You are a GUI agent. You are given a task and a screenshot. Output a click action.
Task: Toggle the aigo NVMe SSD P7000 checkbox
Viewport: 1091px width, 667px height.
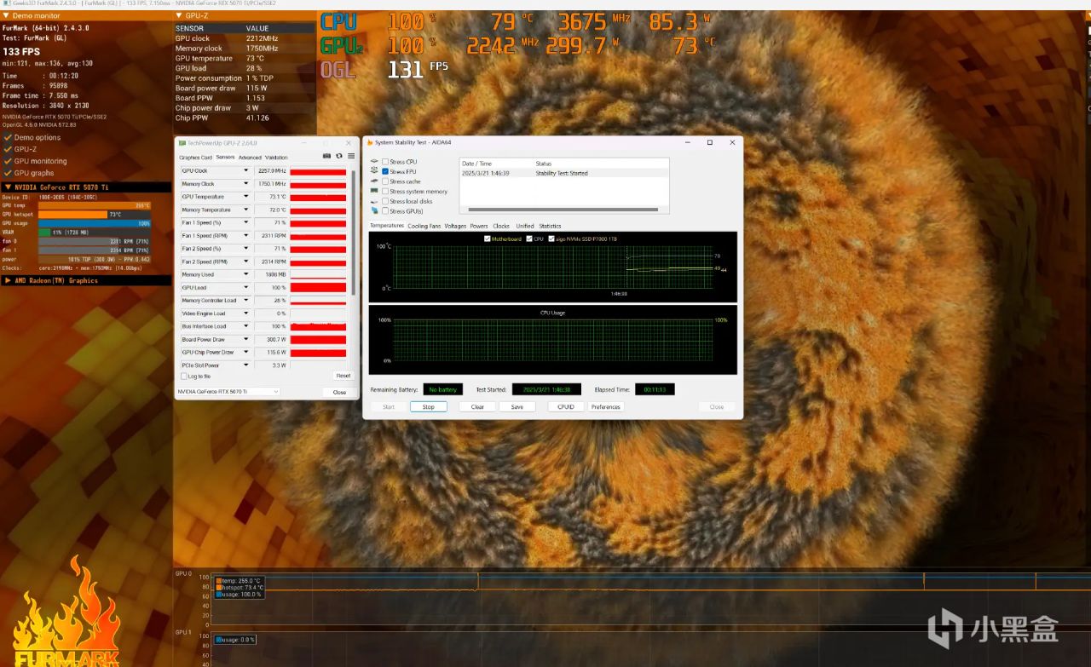click(551, 239)
